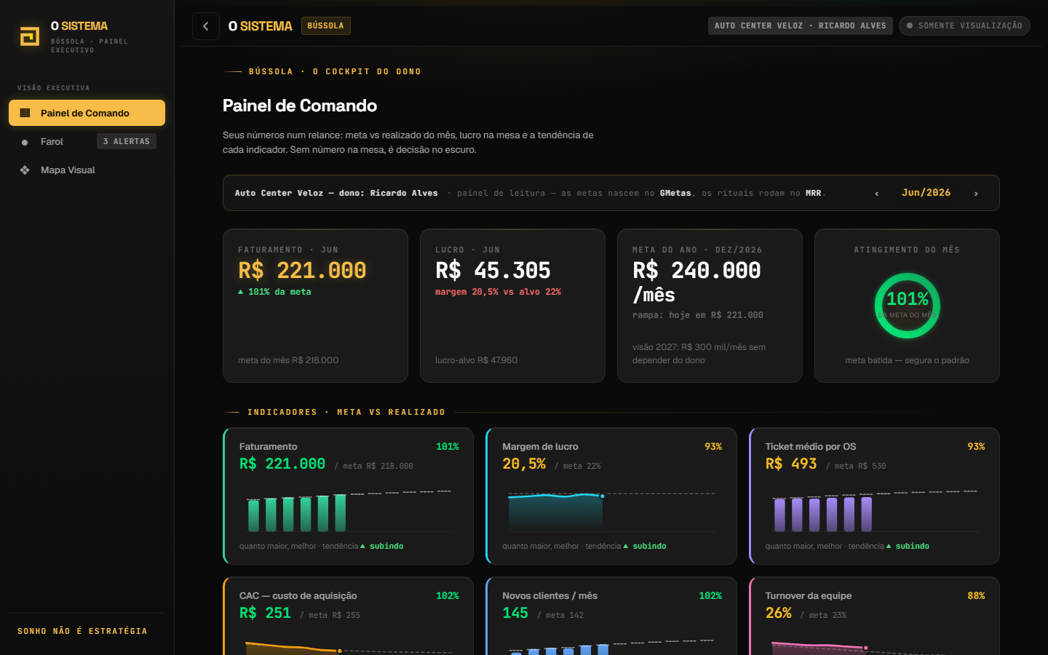Click margem 20,5% vs alvo 22% text

[x=498, y=292]
